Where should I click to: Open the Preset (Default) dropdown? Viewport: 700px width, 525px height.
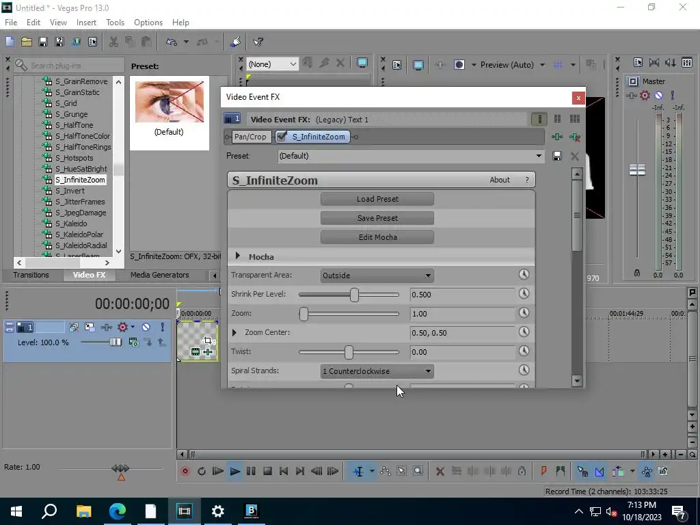539,156
